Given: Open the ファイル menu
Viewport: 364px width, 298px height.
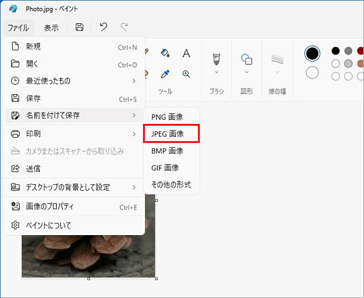Looking at the screenshot, I should (x=19, y=28).
